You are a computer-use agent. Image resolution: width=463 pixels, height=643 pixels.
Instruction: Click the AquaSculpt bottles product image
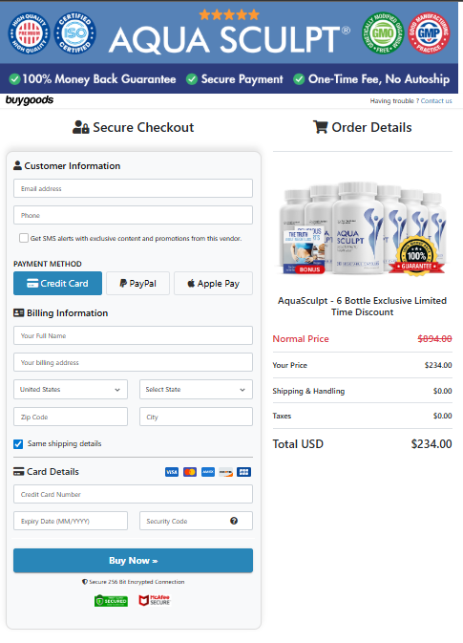362,228
